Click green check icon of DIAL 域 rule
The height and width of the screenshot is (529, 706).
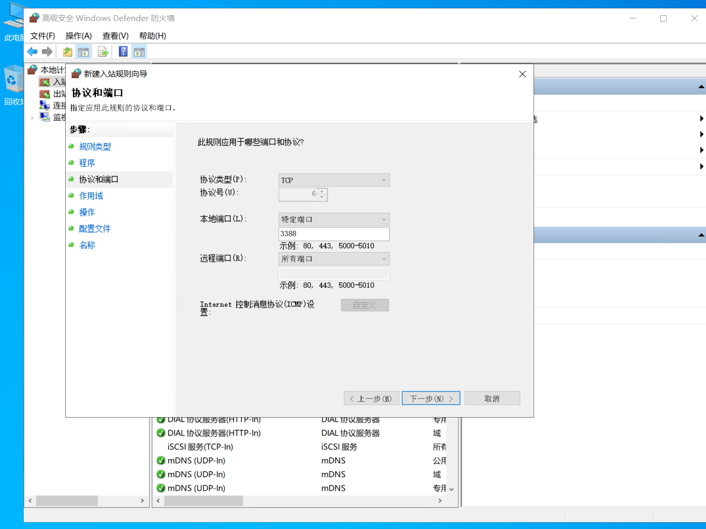tap(161, 433)
